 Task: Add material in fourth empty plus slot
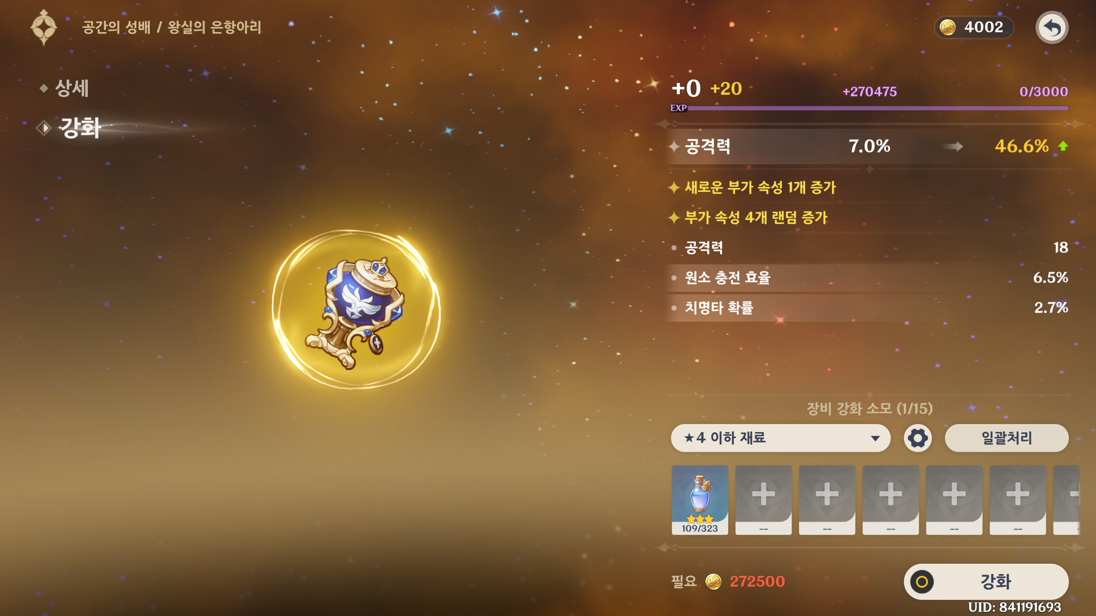point(954,500)
